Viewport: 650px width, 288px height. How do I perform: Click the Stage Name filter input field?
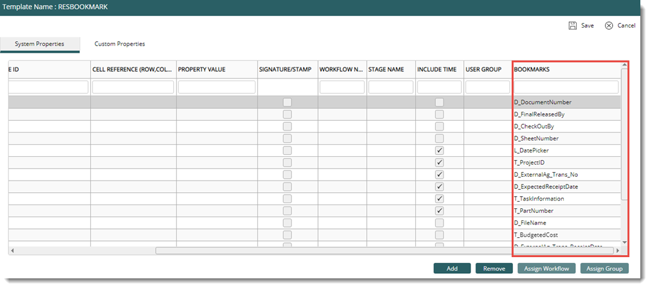[391, 87]
